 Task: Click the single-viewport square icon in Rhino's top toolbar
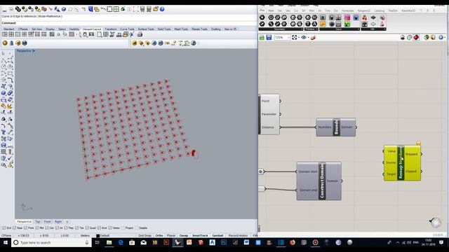pos(109,9)
